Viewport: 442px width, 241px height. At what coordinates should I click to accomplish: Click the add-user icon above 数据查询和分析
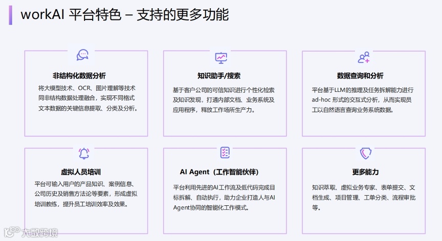364,57
